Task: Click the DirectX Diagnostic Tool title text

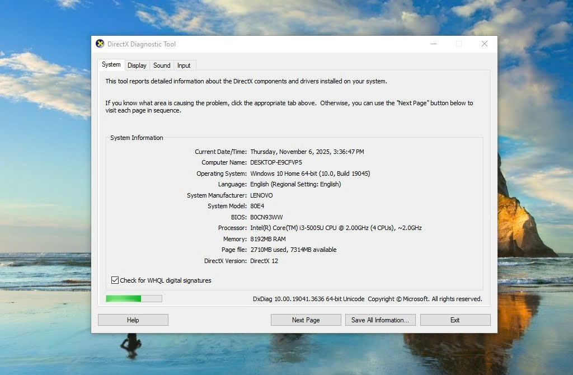Action: (x=142, y=44)
